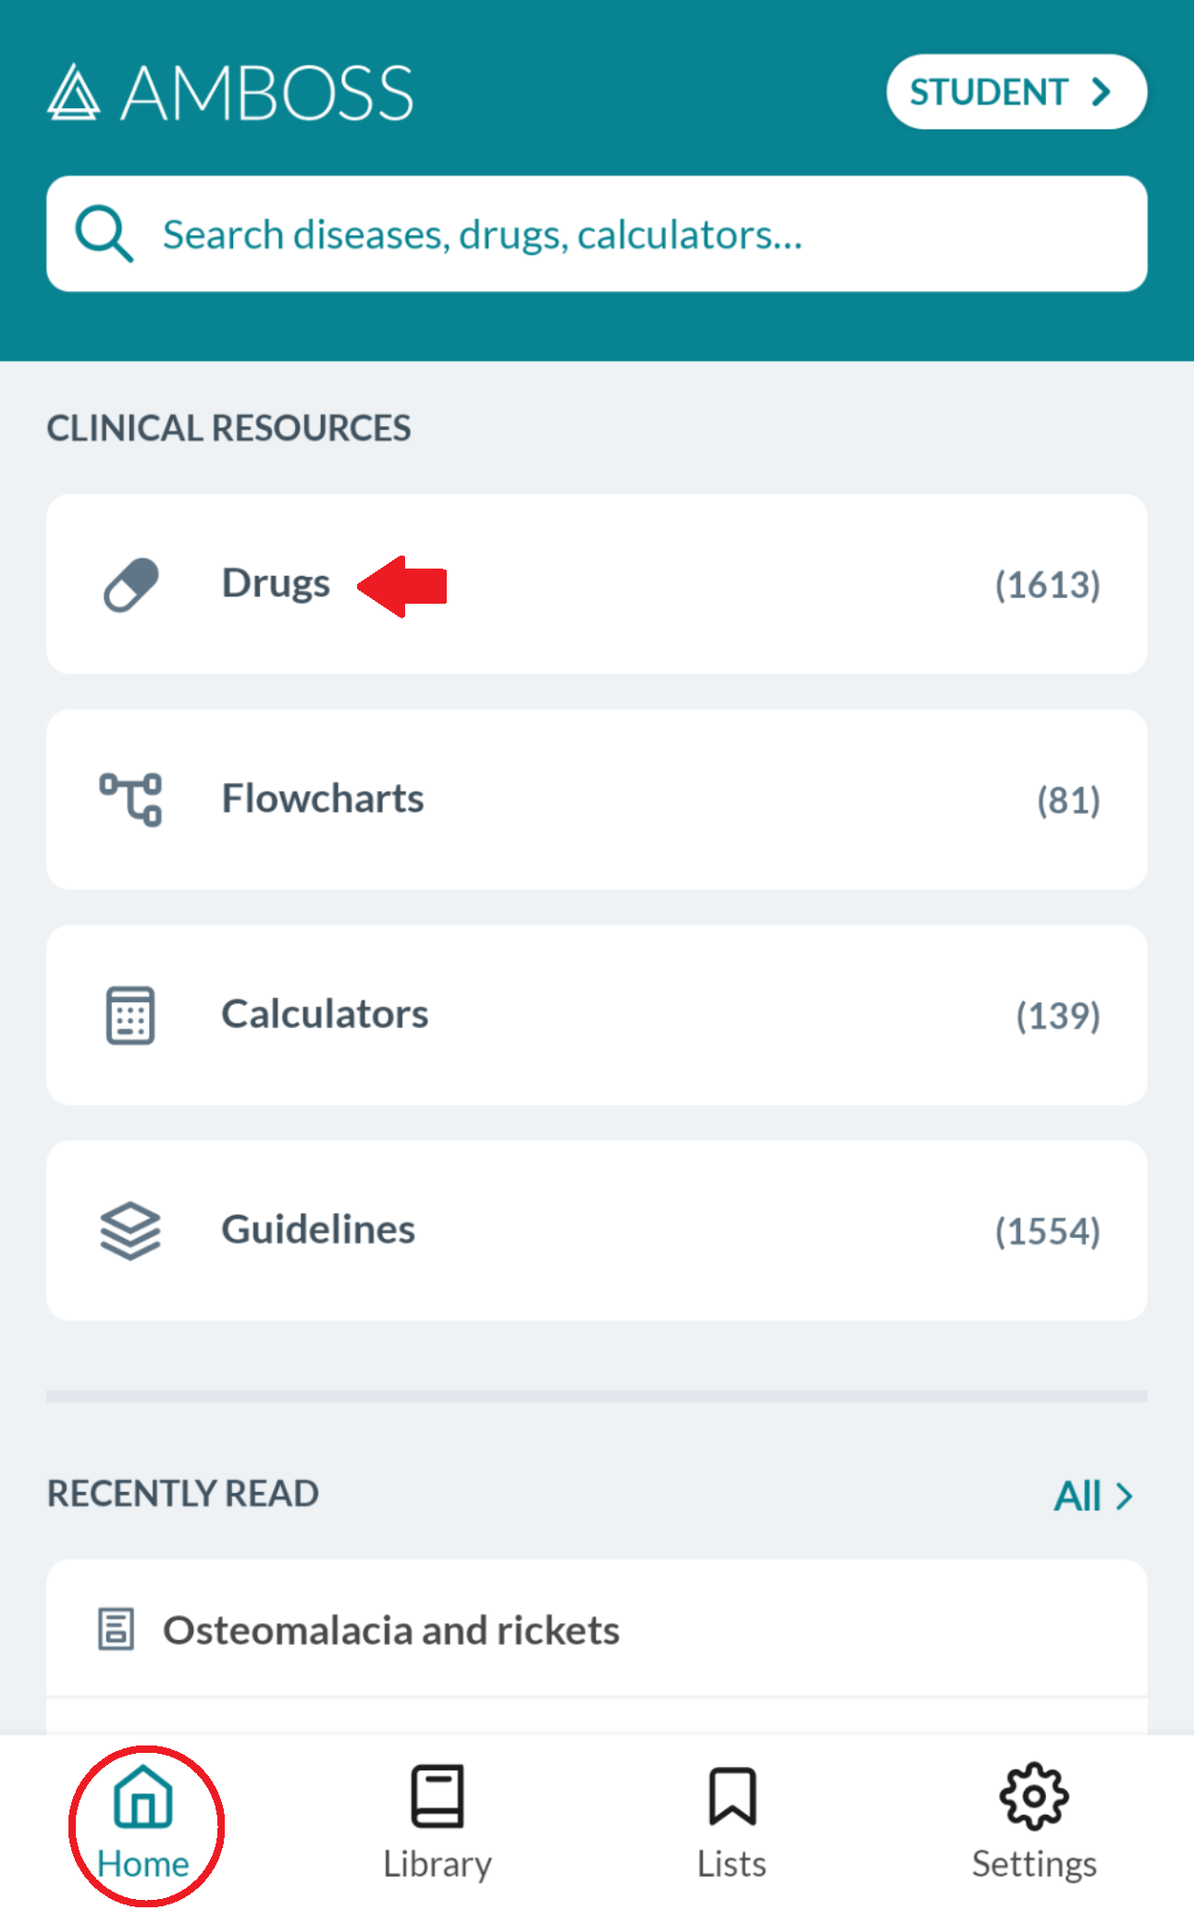The image size is (1195, 1923).
Task: Click the Guidelines stacked layers icon
Action: click(130, 1231)
